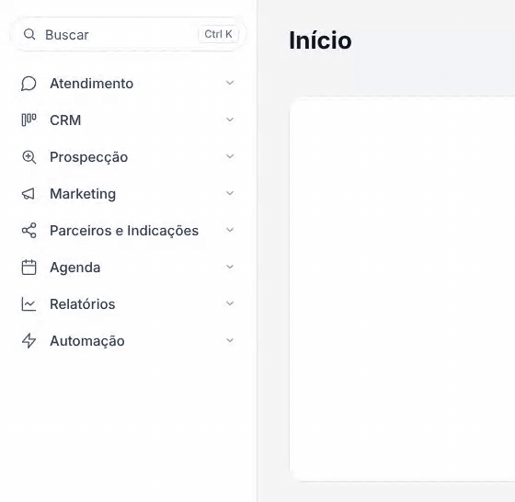Click the search magnifier icon
This screenshot has height=502, width=515.
[29, 34]
